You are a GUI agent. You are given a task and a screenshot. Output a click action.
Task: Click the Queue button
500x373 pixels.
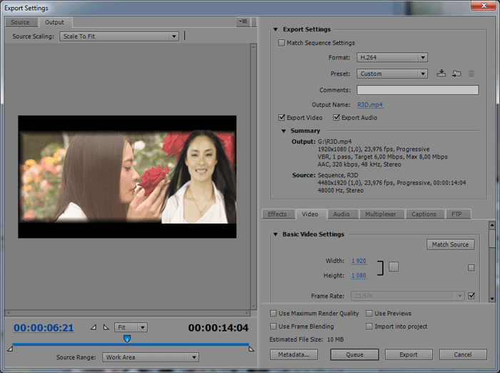pos(354,354)
